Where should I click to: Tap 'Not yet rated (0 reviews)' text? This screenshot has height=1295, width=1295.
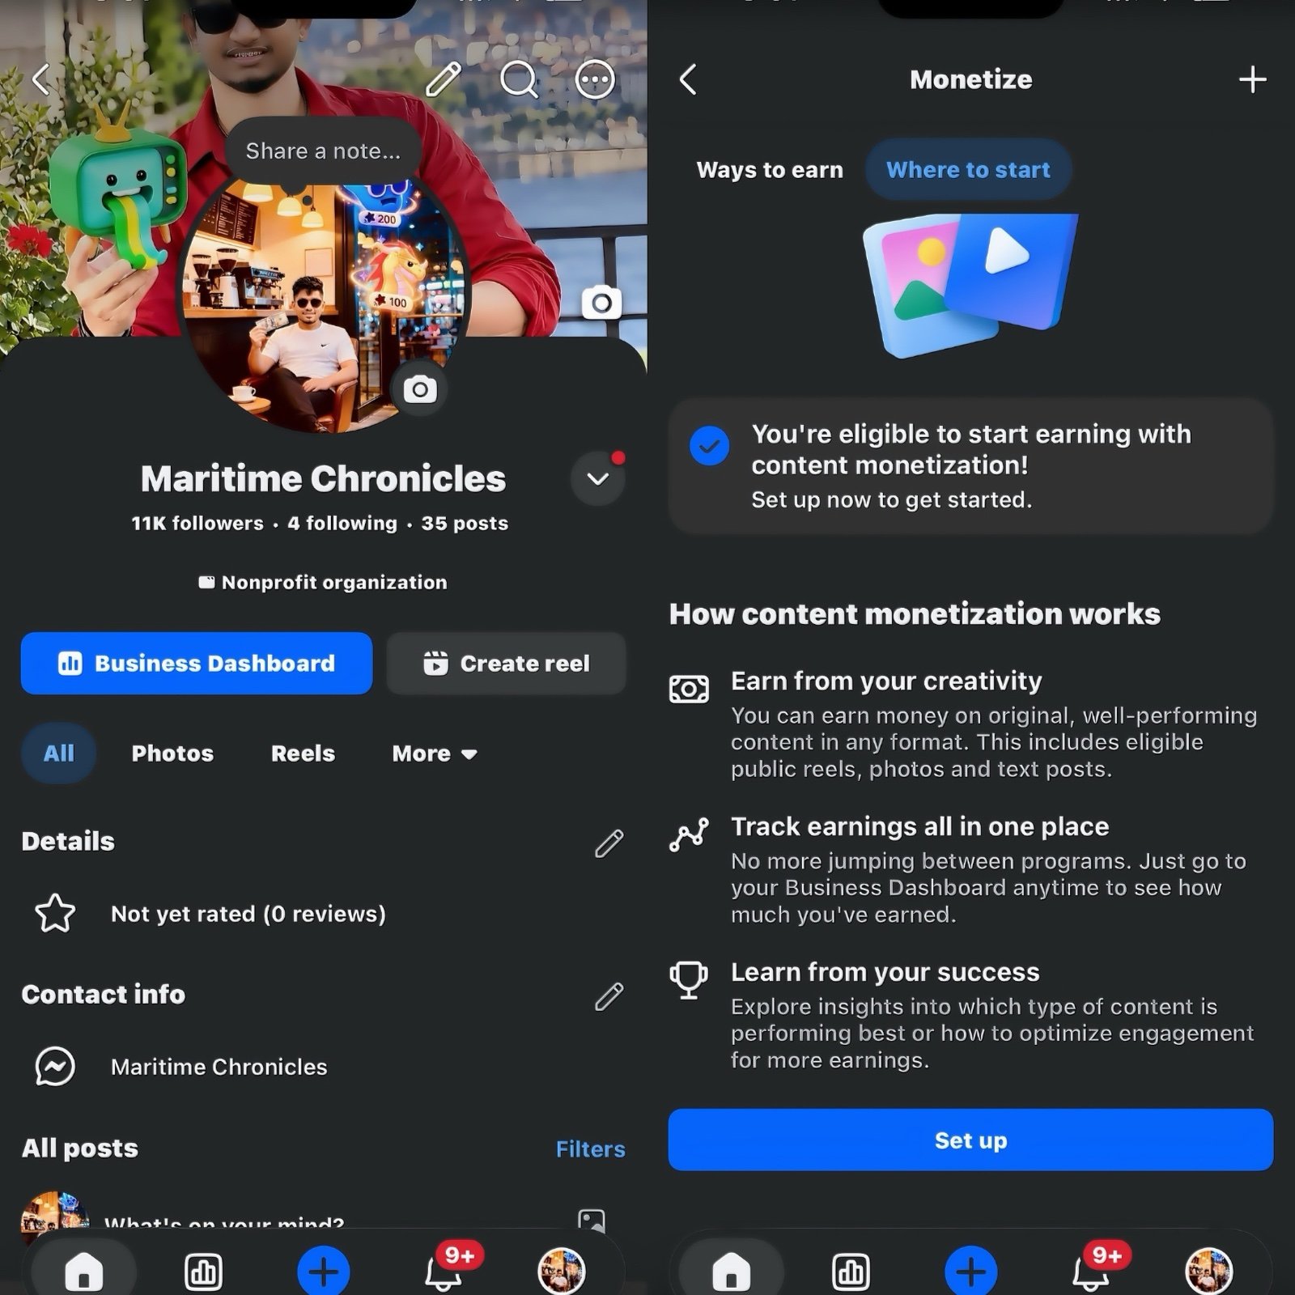pos(248,914)
